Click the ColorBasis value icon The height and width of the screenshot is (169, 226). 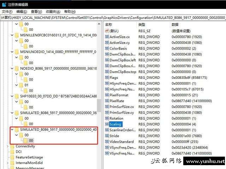coord(107,48)
